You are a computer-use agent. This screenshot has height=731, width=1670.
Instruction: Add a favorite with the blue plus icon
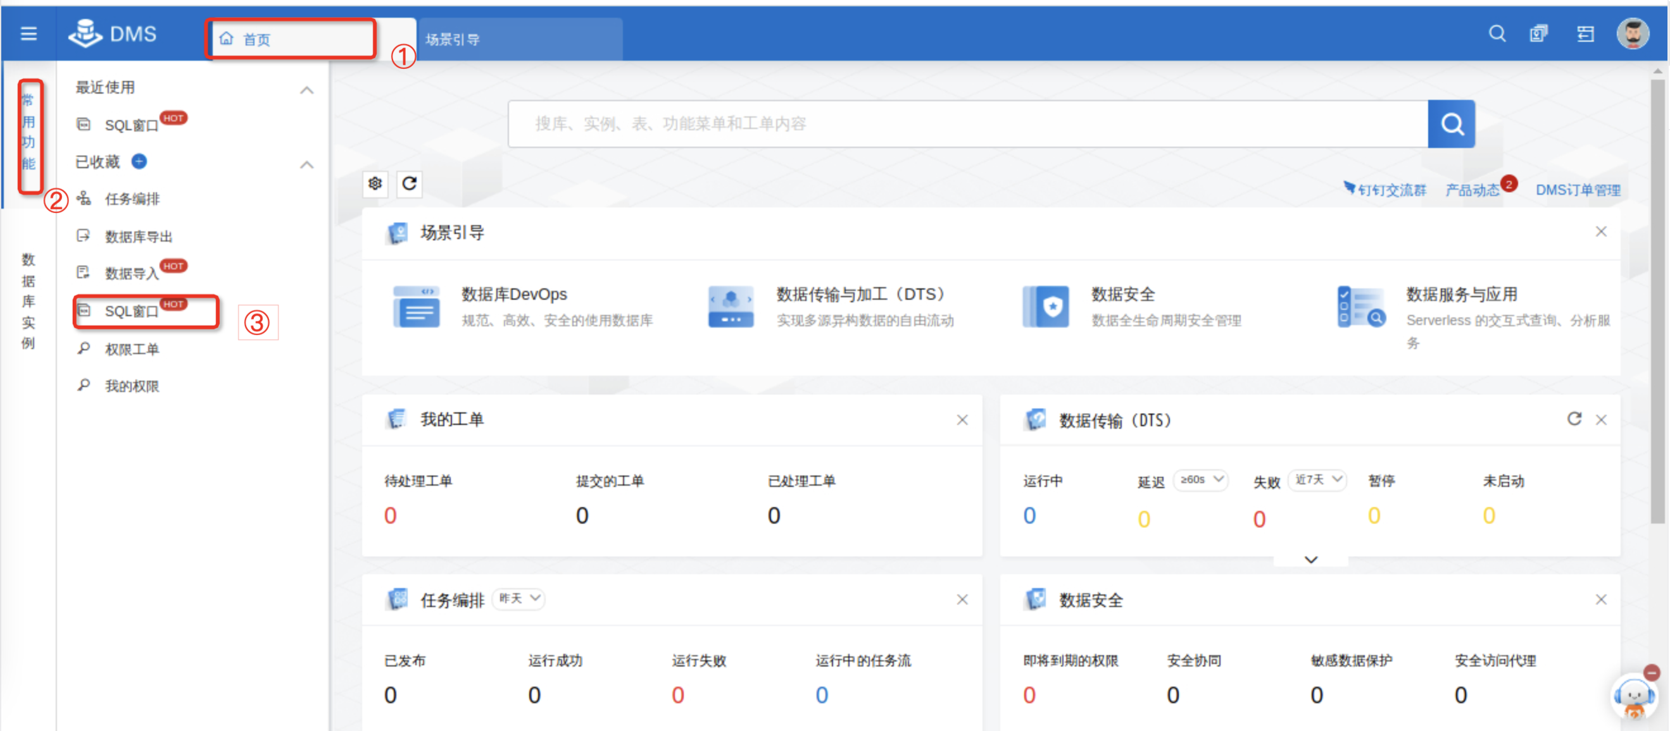pyautogui.click(x=139, y=161)
